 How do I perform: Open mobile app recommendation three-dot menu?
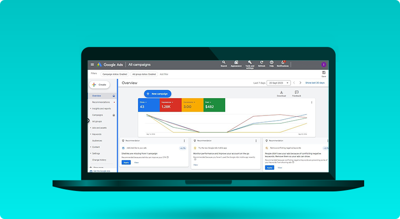click(256, 141)
